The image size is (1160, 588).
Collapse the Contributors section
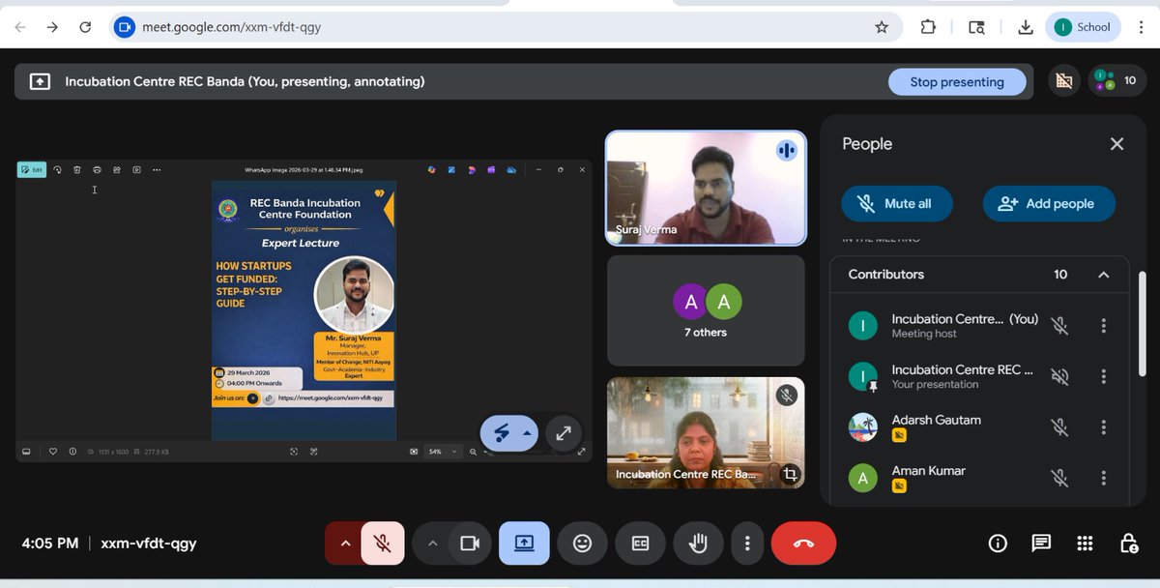1103,275
